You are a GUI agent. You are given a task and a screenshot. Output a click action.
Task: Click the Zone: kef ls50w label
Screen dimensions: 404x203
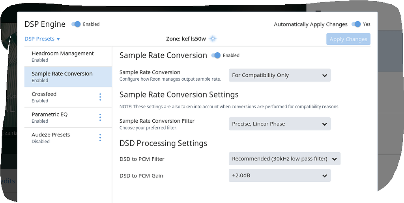186,39
